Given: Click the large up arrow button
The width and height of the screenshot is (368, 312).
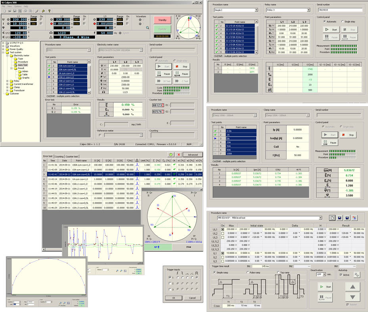Looking at the screenshot, I should (353, 287).
